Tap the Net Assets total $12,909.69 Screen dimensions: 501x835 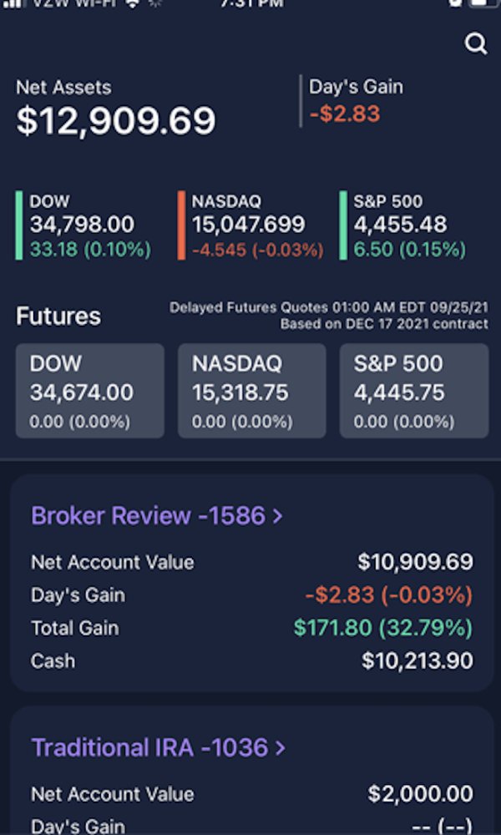(x=116, y=120)
